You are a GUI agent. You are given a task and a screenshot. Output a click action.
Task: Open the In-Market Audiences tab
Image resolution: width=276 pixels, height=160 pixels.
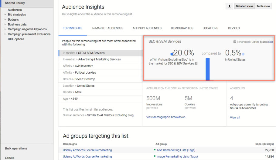click(x=107, y=28)
